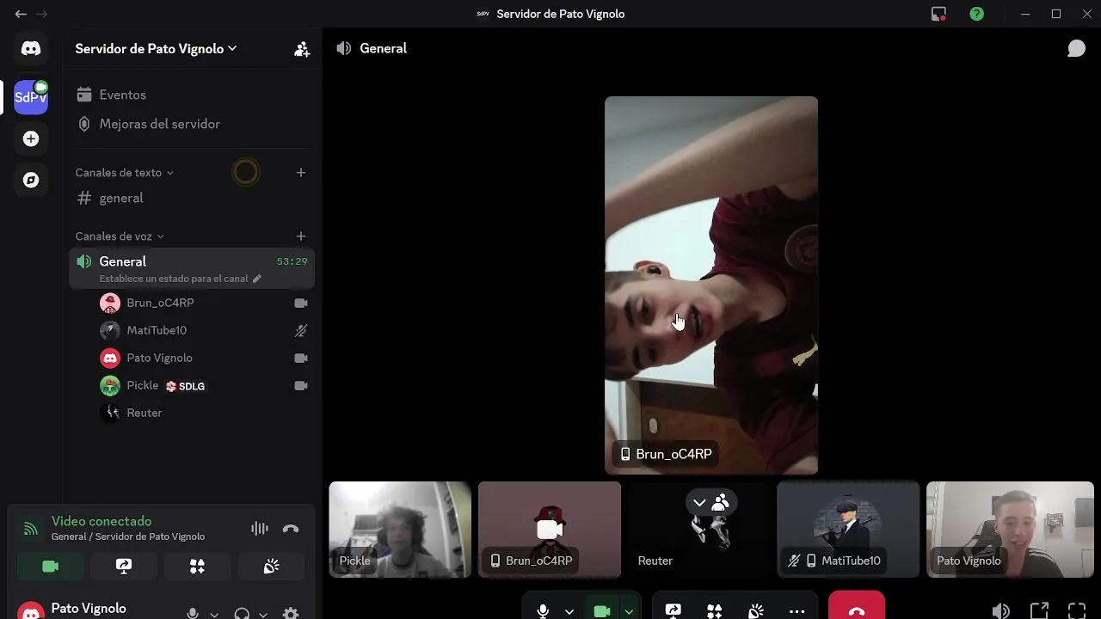Edit the channel status pencil icon

pos(256,279)
